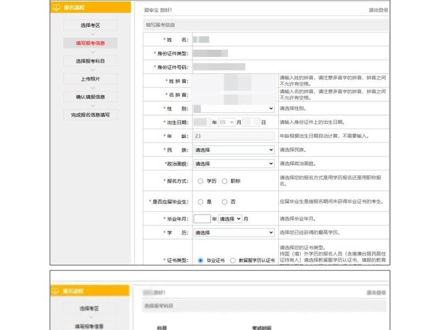Click the birth day input field
This screenshot has width=440, height=330.
click(x=251, y=122)
